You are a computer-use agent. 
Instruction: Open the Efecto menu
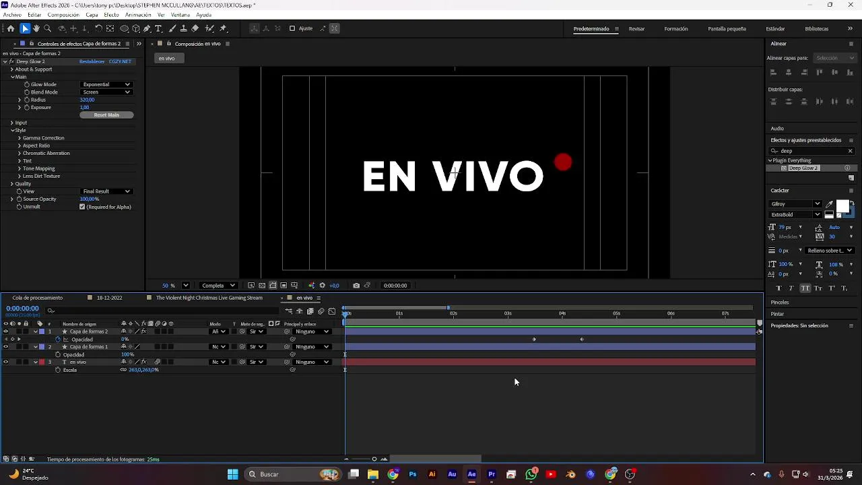point(111,15)
